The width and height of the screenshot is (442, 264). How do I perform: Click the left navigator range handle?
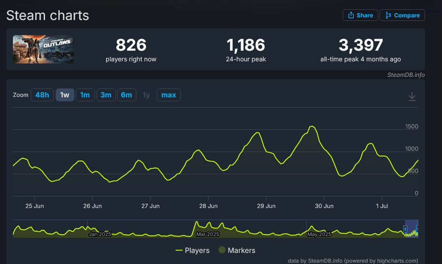405,228
